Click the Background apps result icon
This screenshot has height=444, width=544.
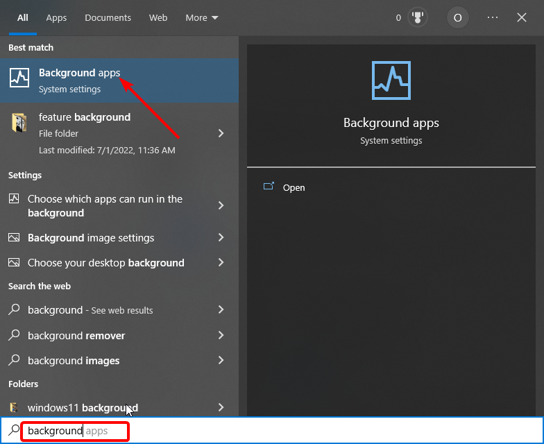(x=19, y=78)
